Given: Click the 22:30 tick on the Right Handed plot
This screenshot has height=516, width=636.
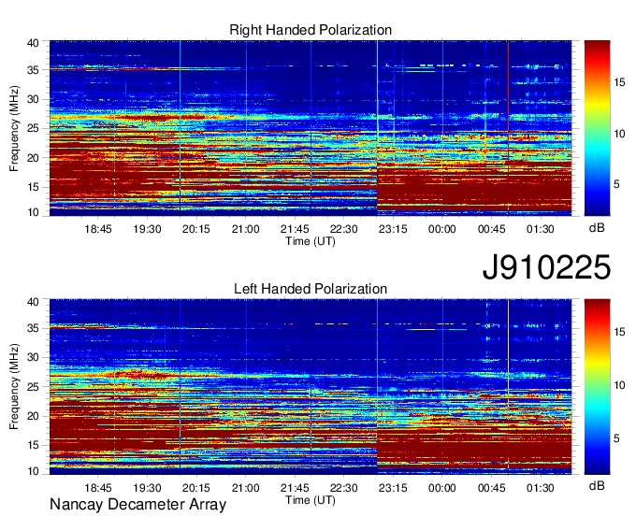Looking at the screenshot, I should pyautogui.click(x=344, y=229).
